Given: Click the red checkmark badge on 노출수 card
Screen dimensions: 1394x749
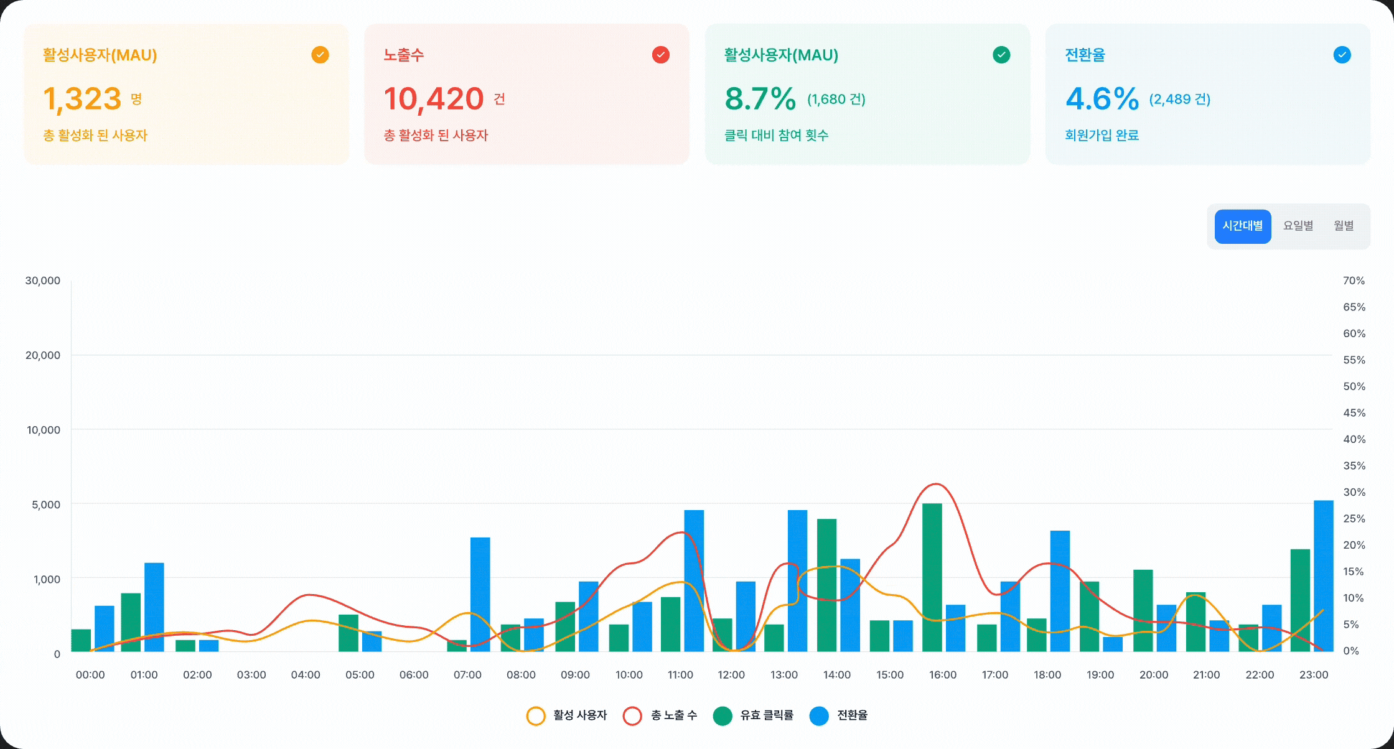Looking at the screenshot, I should [660, 55].
